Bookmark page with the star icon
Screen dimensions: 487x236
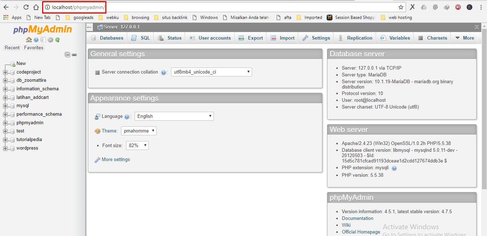coord(401,7)
